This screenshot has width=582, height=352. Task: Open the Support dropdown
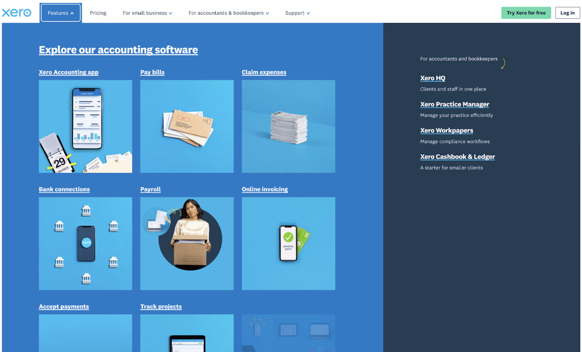point(297,13)
